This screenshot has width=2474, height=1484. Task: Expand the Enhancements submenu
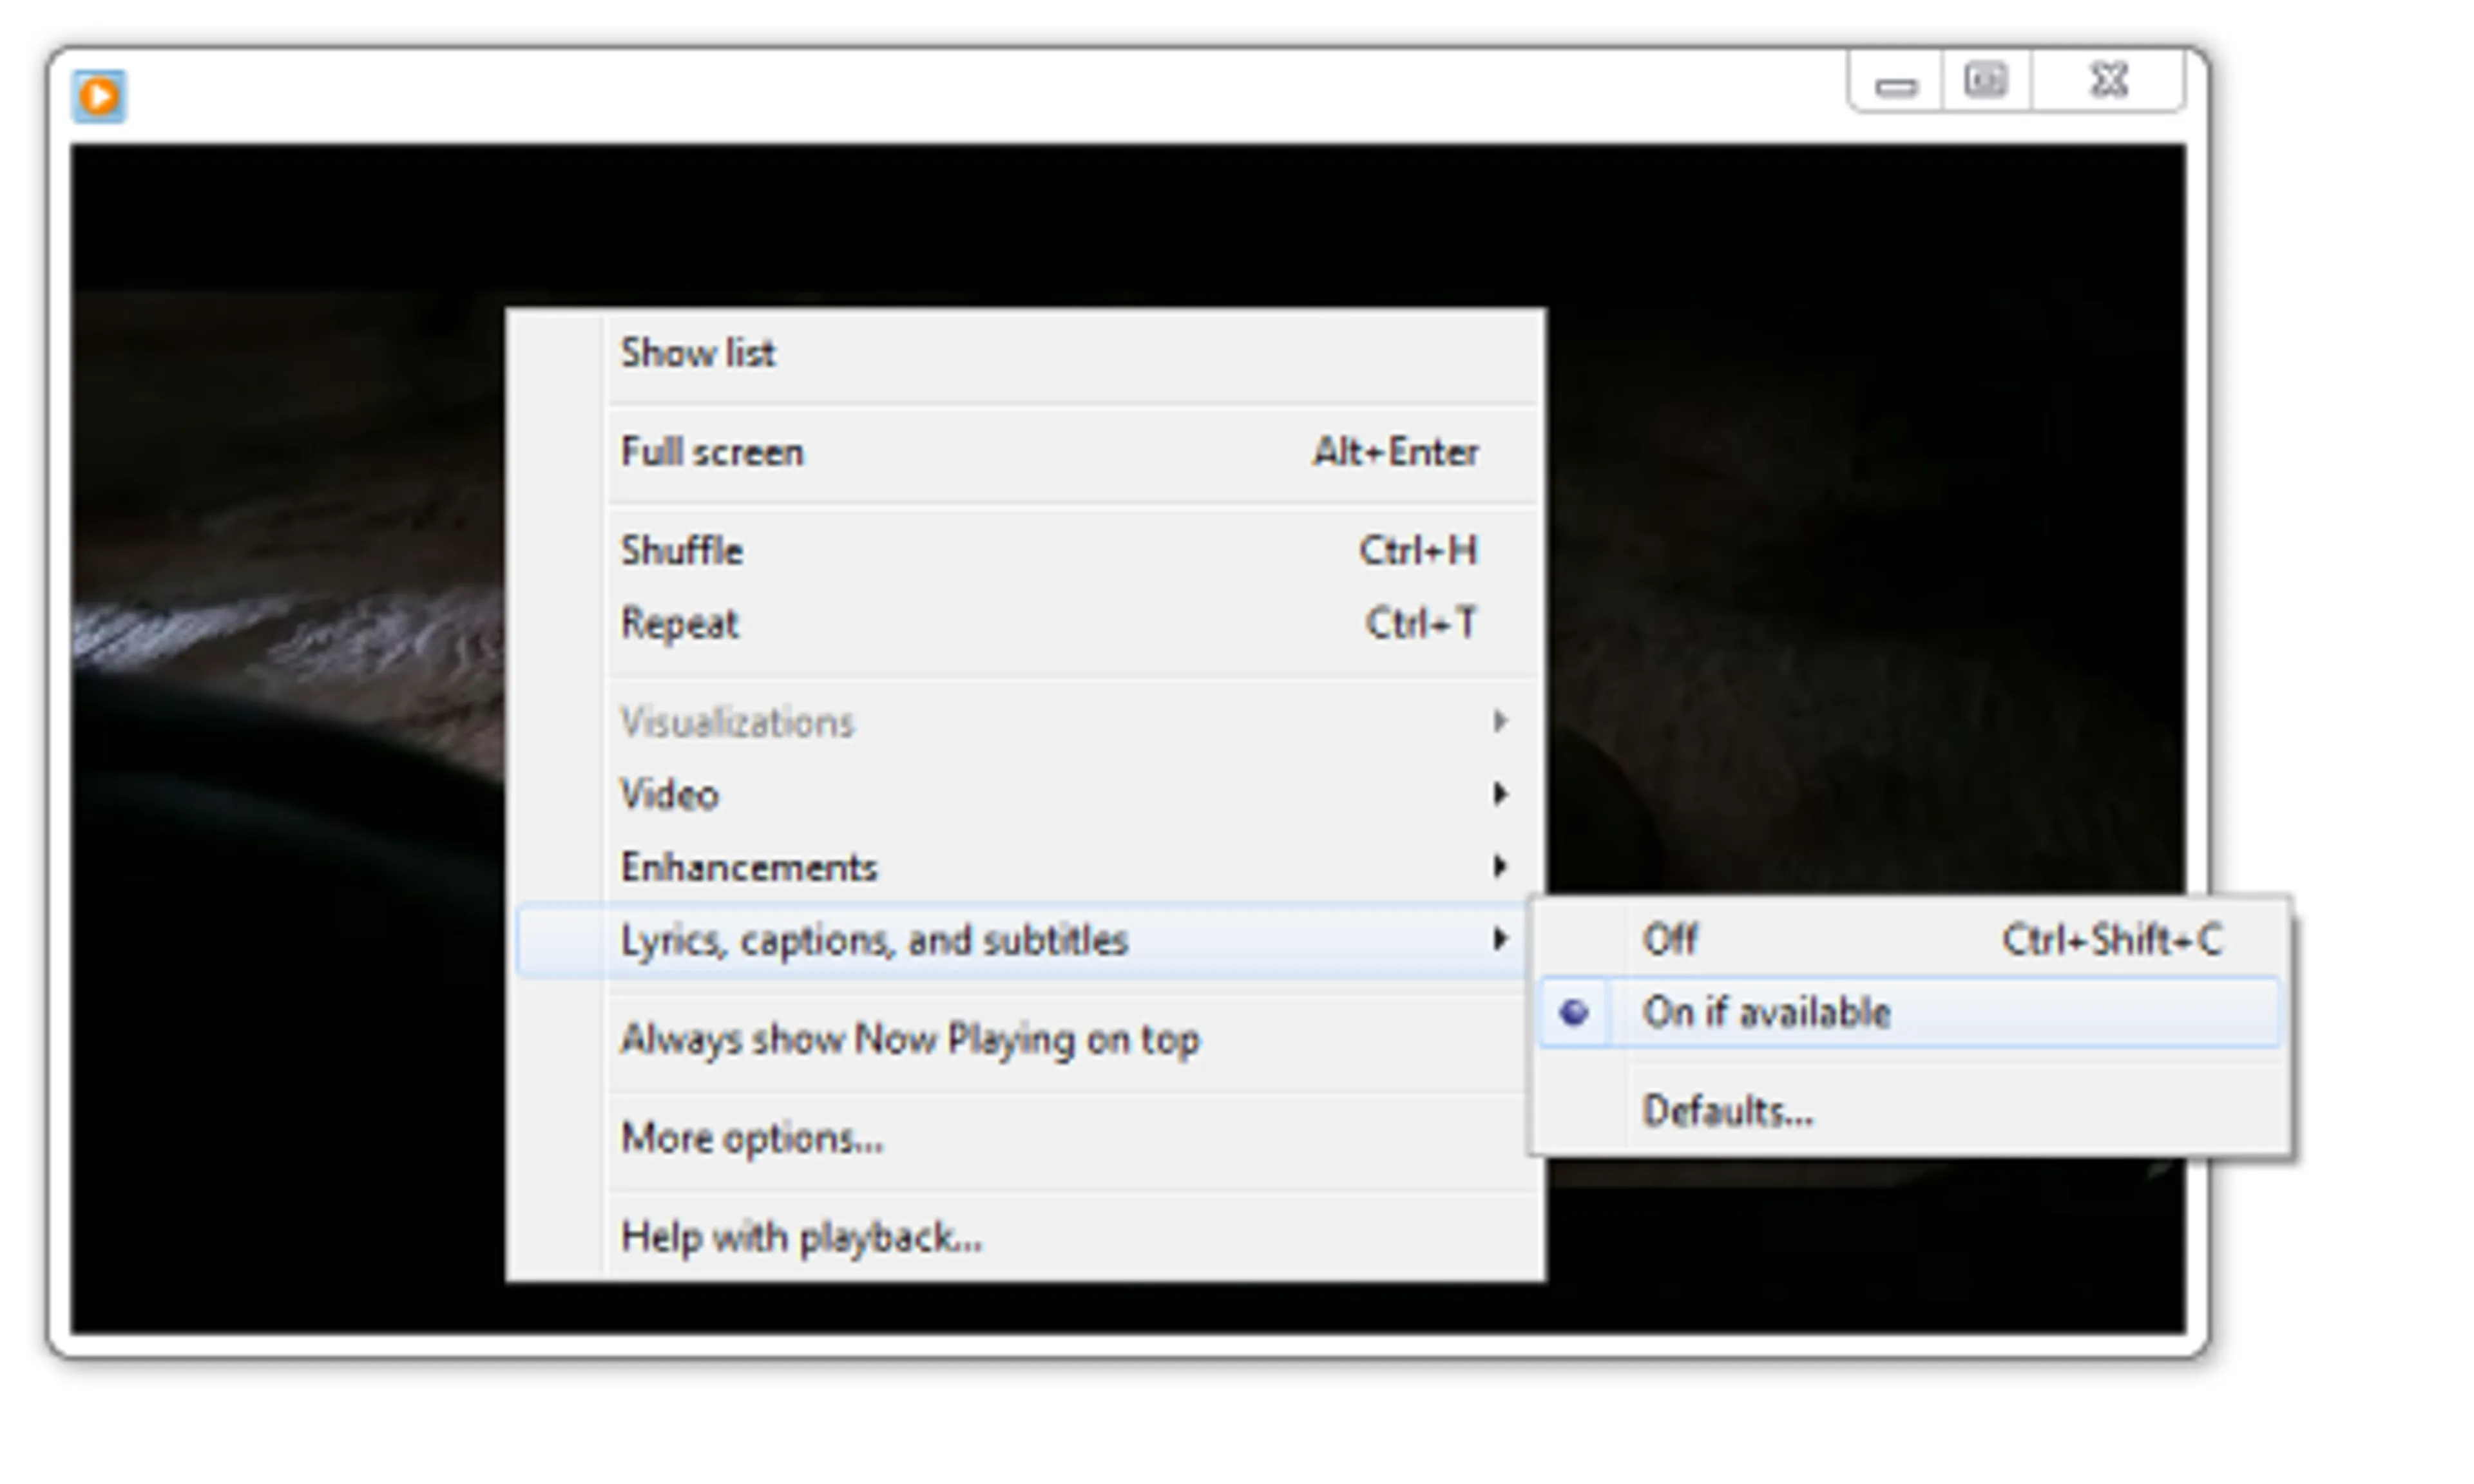point(750,867)
